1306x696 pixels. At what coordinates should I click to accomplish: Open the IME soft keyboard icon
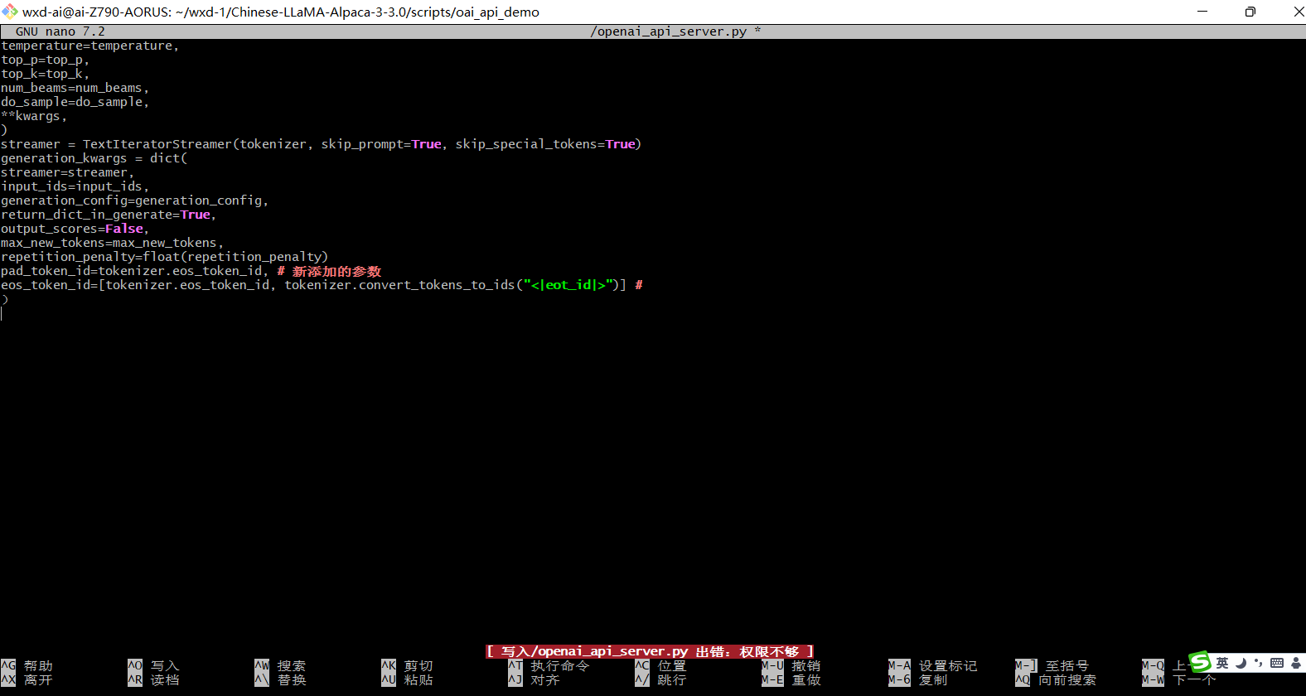[x=1277, y=663]
